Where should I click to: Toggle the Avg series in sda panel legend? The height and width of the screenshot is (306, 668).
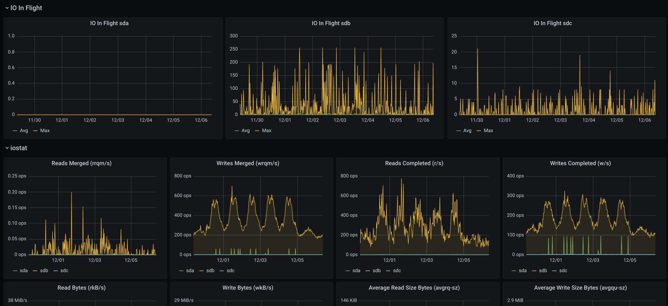tap(24, 130)
